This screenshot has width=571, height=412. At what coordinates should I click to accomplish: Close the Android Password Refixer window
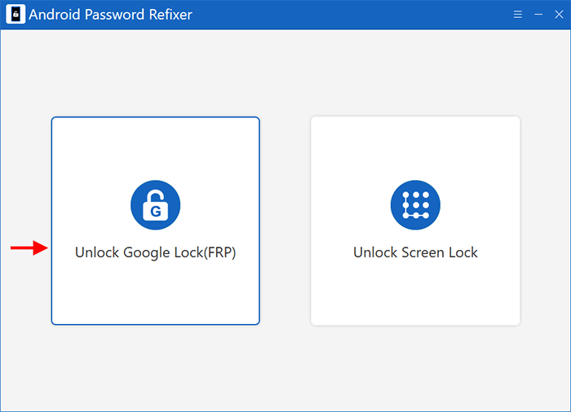coord(559,15)
